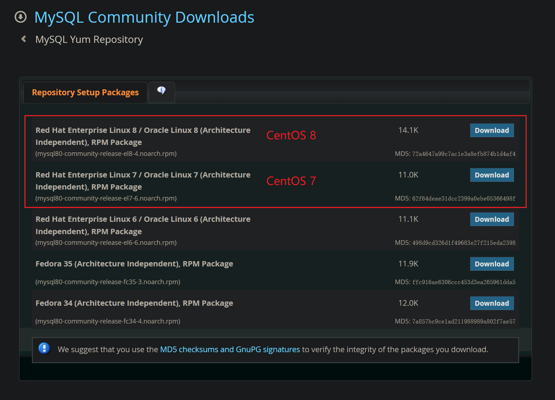Select the Download icon button for Fedora 34
The image size is (555, 400).
tap(492, 303)
